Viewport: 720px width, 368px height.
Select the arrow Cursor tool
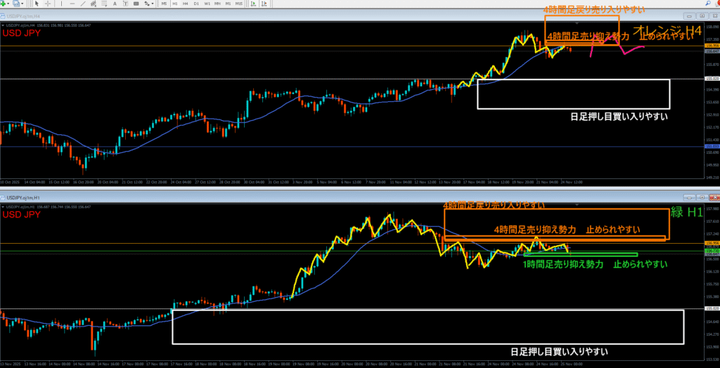[x=37, y=4]
